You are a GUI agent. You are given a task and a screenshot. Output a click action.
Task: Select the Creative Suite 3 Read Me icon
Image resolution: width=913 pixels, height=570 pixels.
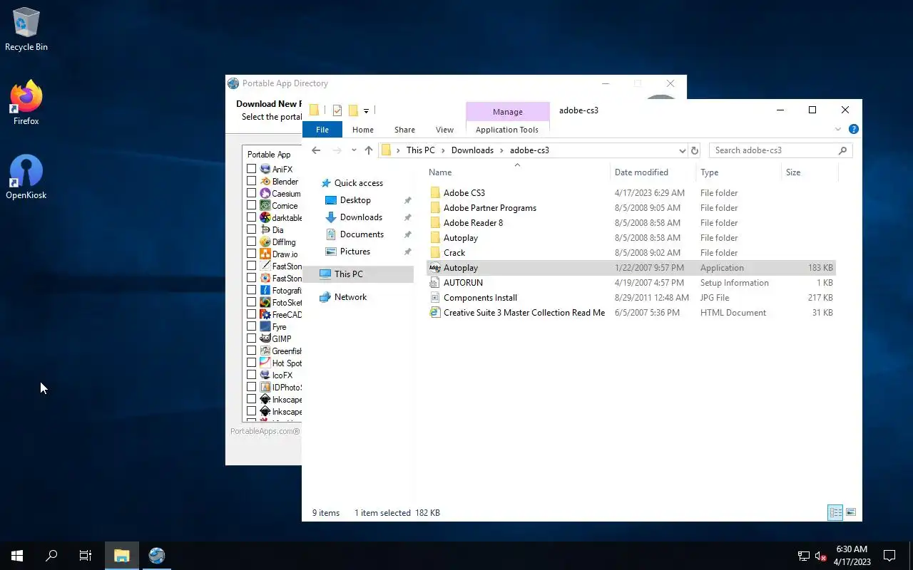tap(435, 313)
